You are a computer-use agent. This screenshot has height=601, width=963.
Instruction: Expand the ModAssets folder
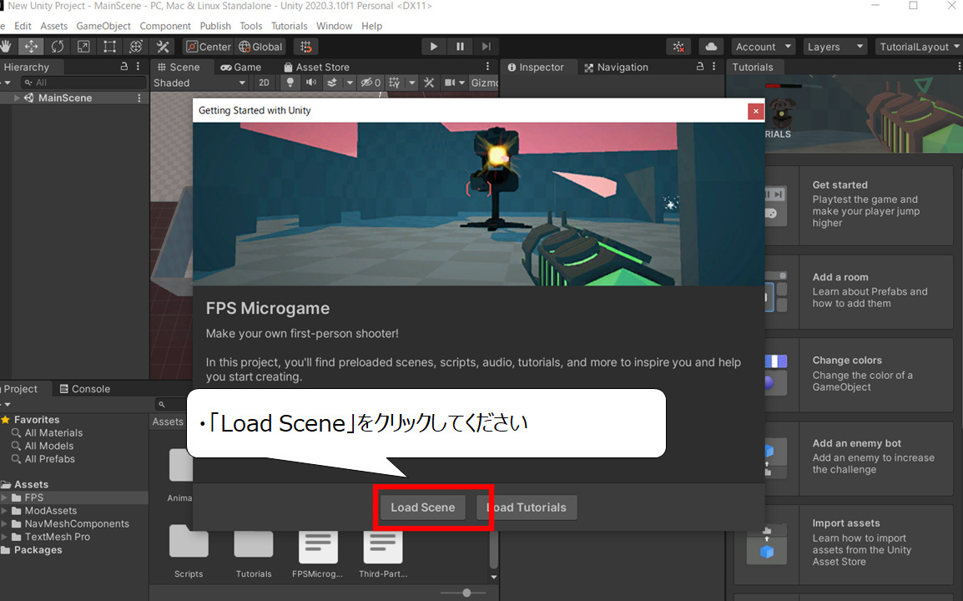coord(4,511)
